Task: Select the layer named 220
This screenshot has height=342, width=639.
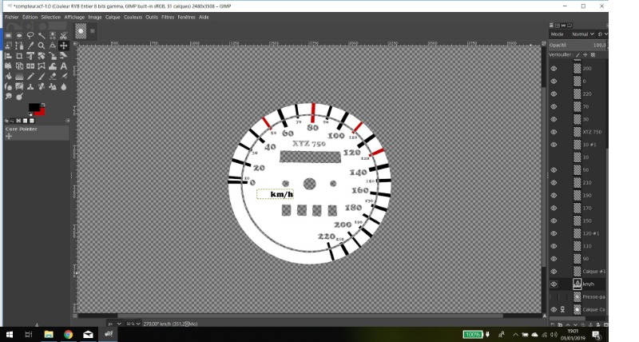Action: 586,94
